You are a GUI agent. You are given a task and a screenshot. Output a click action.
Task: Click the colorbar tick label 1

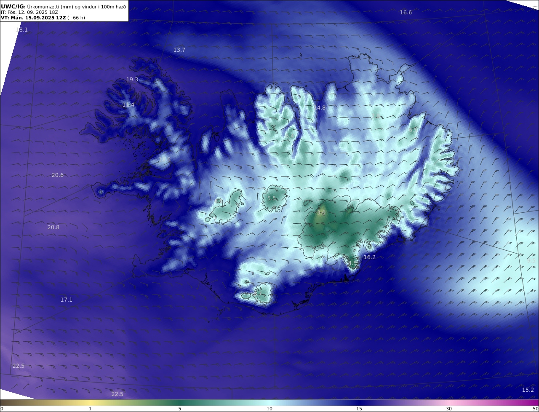[90, 409]
